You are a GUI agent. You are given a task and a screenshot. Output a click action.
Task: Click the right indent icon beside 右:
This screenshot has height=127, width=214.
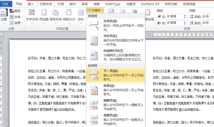(159, 23)
